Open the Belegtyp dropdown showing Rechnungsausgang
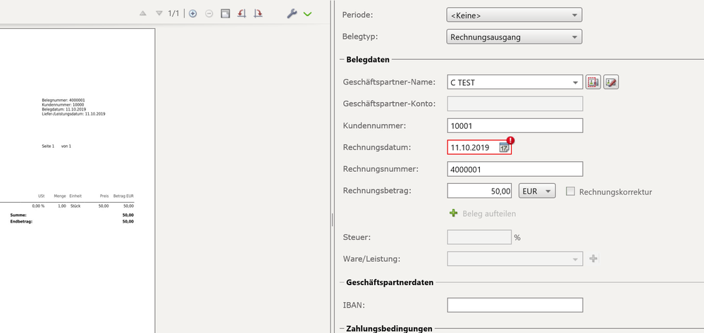 514,37
